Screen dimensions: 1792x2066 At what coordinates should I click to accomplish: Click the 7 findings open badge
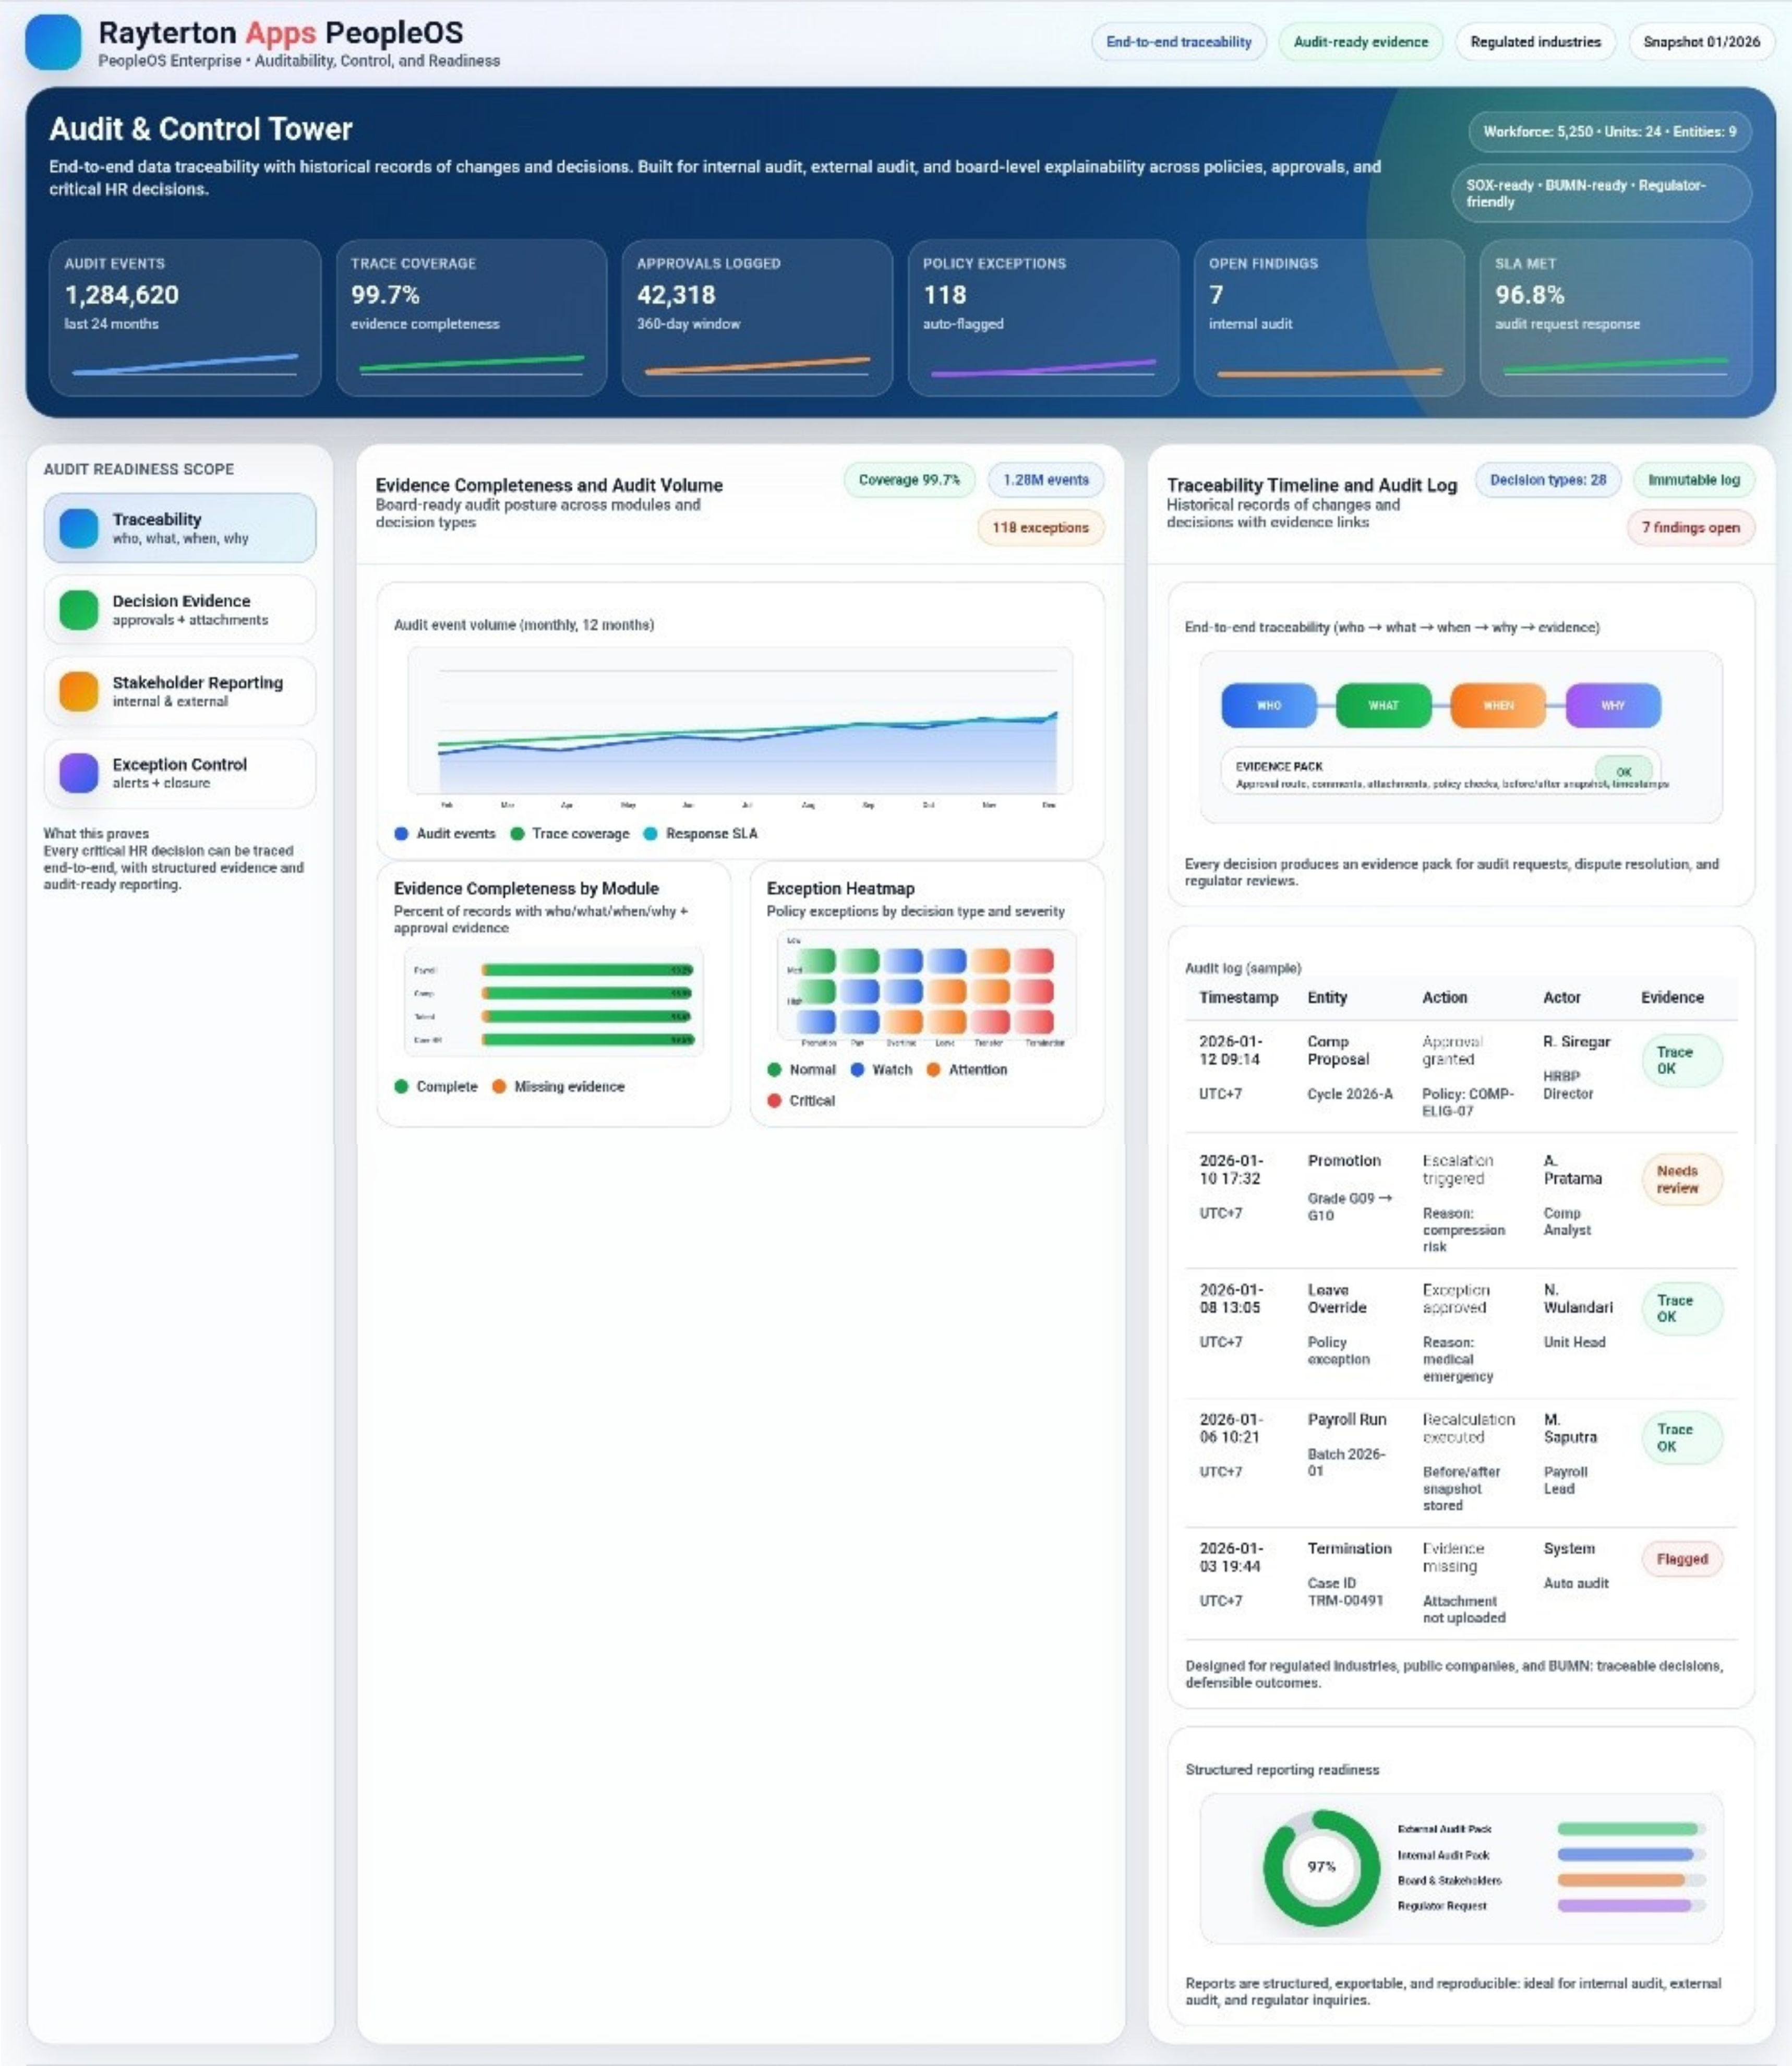tap(1690, 527)
